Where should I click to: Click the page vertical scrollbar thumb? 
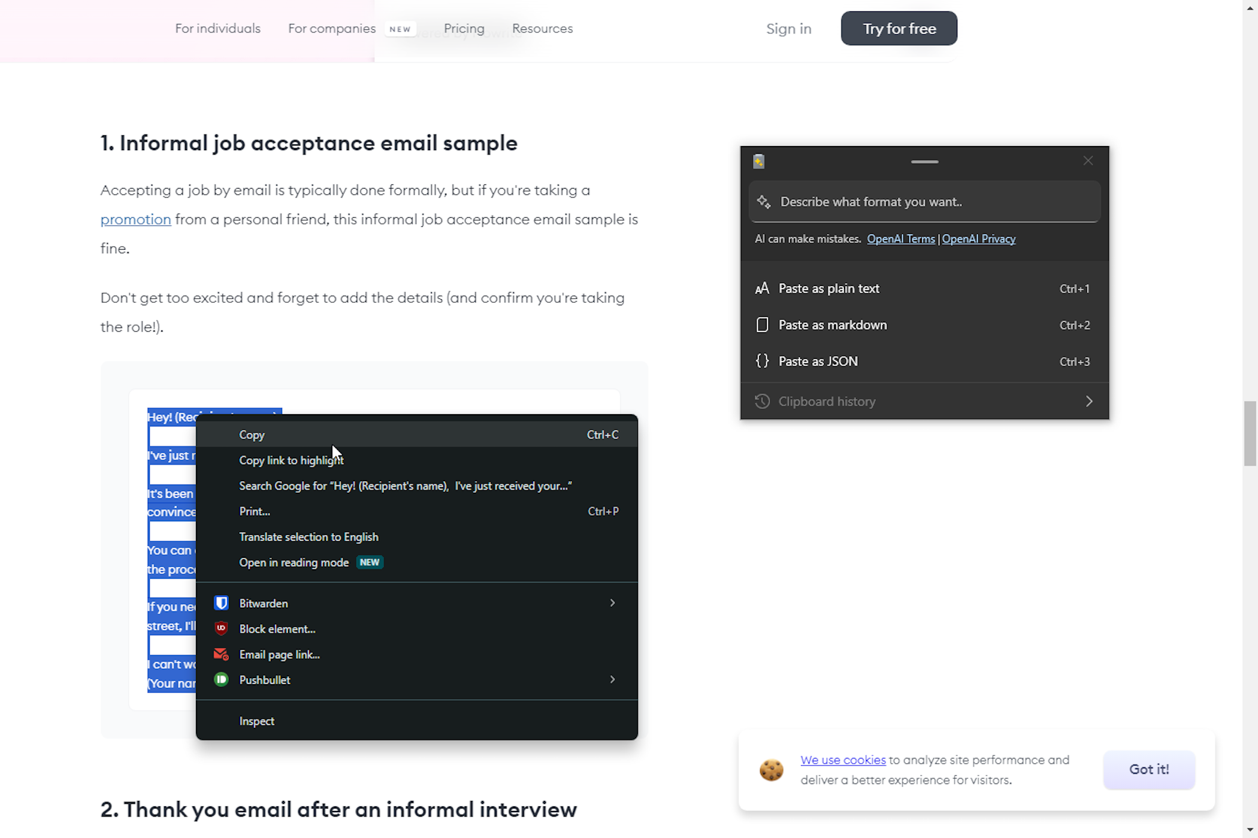coord(1250,433)
